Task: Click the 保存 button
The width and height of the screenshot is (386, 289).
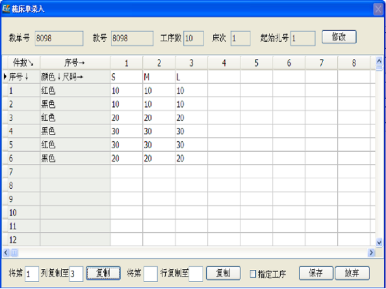Action: click(316, 273)
